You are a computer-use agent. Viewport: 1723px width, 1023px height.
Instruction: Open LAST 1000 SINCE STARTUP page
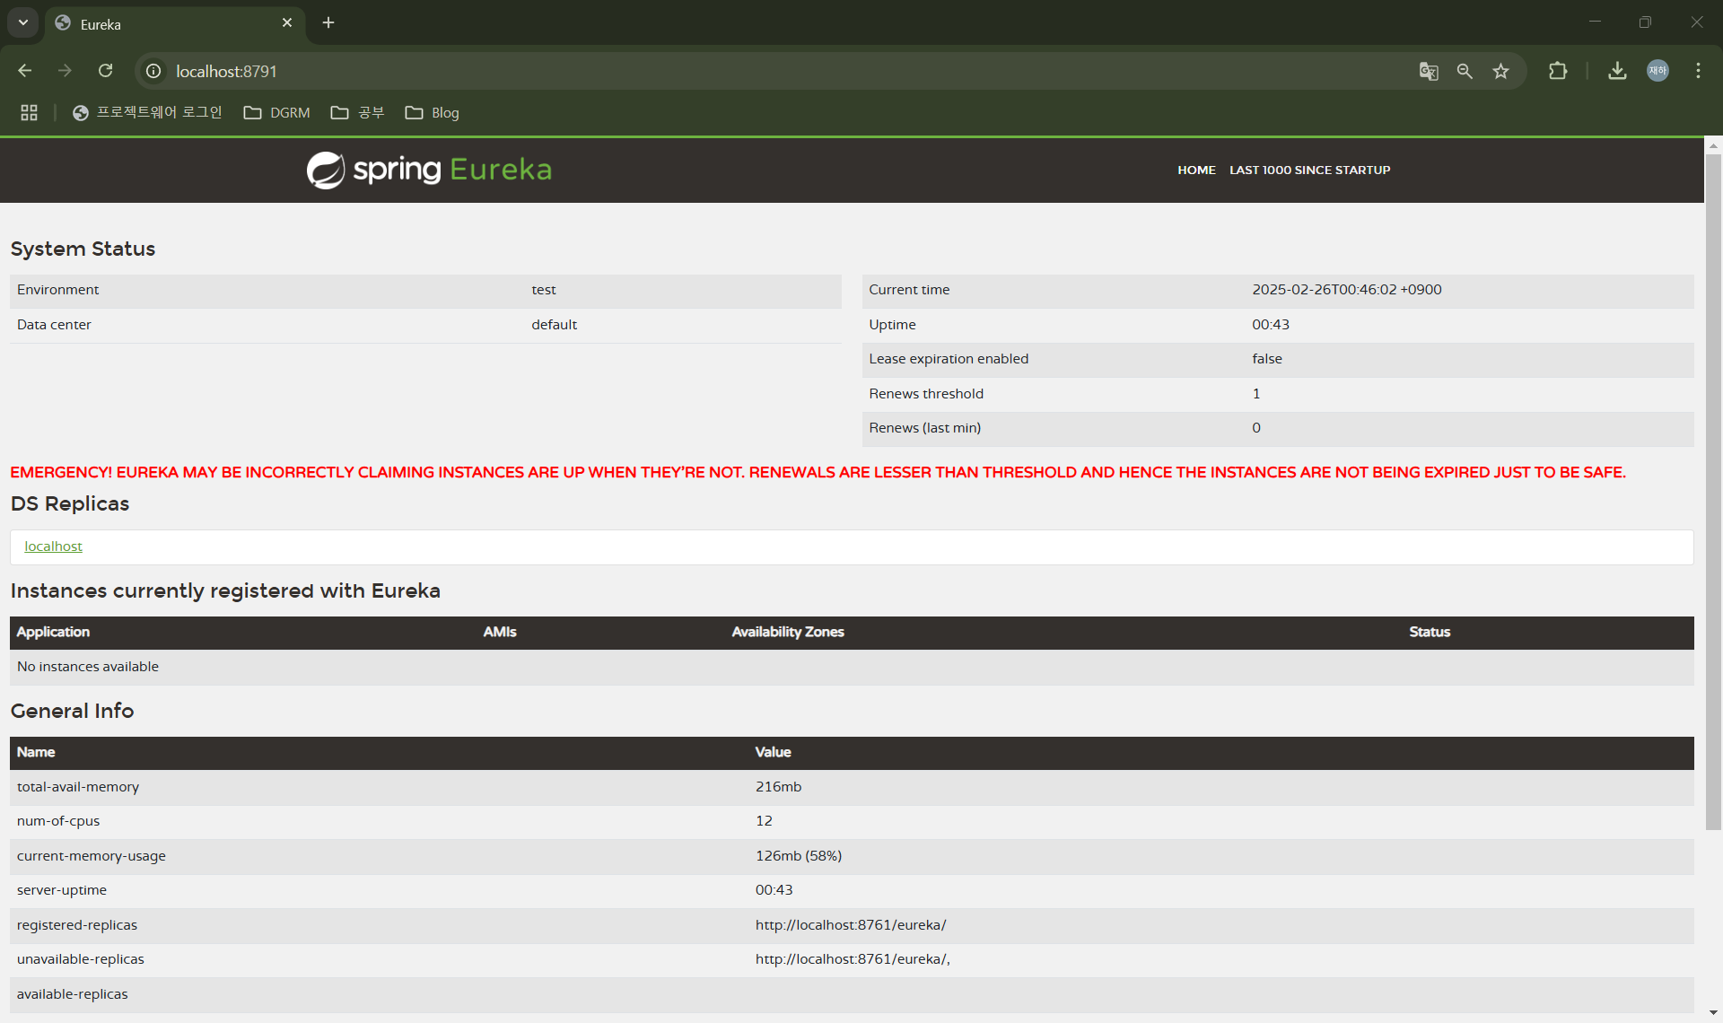(x=1309, y=170)
